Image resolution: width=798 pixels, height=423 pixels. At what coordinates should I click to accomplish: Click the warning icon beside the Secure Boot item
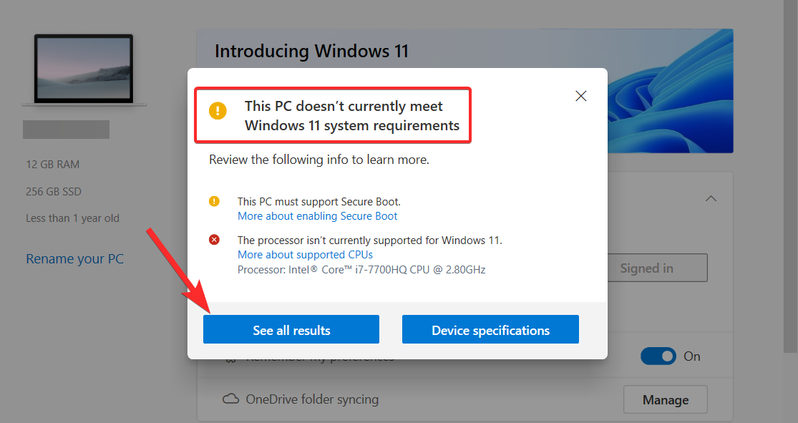pyautogui.click(x=214, y=201)
